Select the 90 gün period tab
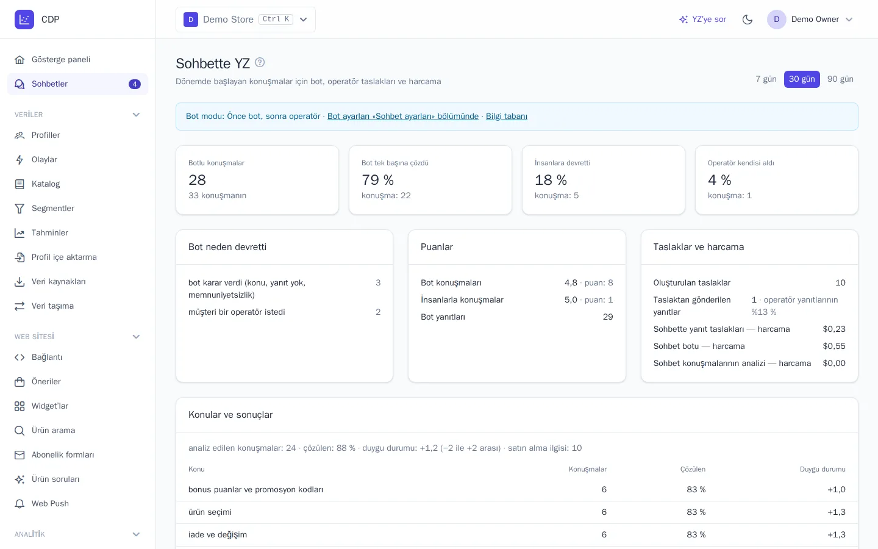This screenshot has width=878, height=549. coord(840,79)
